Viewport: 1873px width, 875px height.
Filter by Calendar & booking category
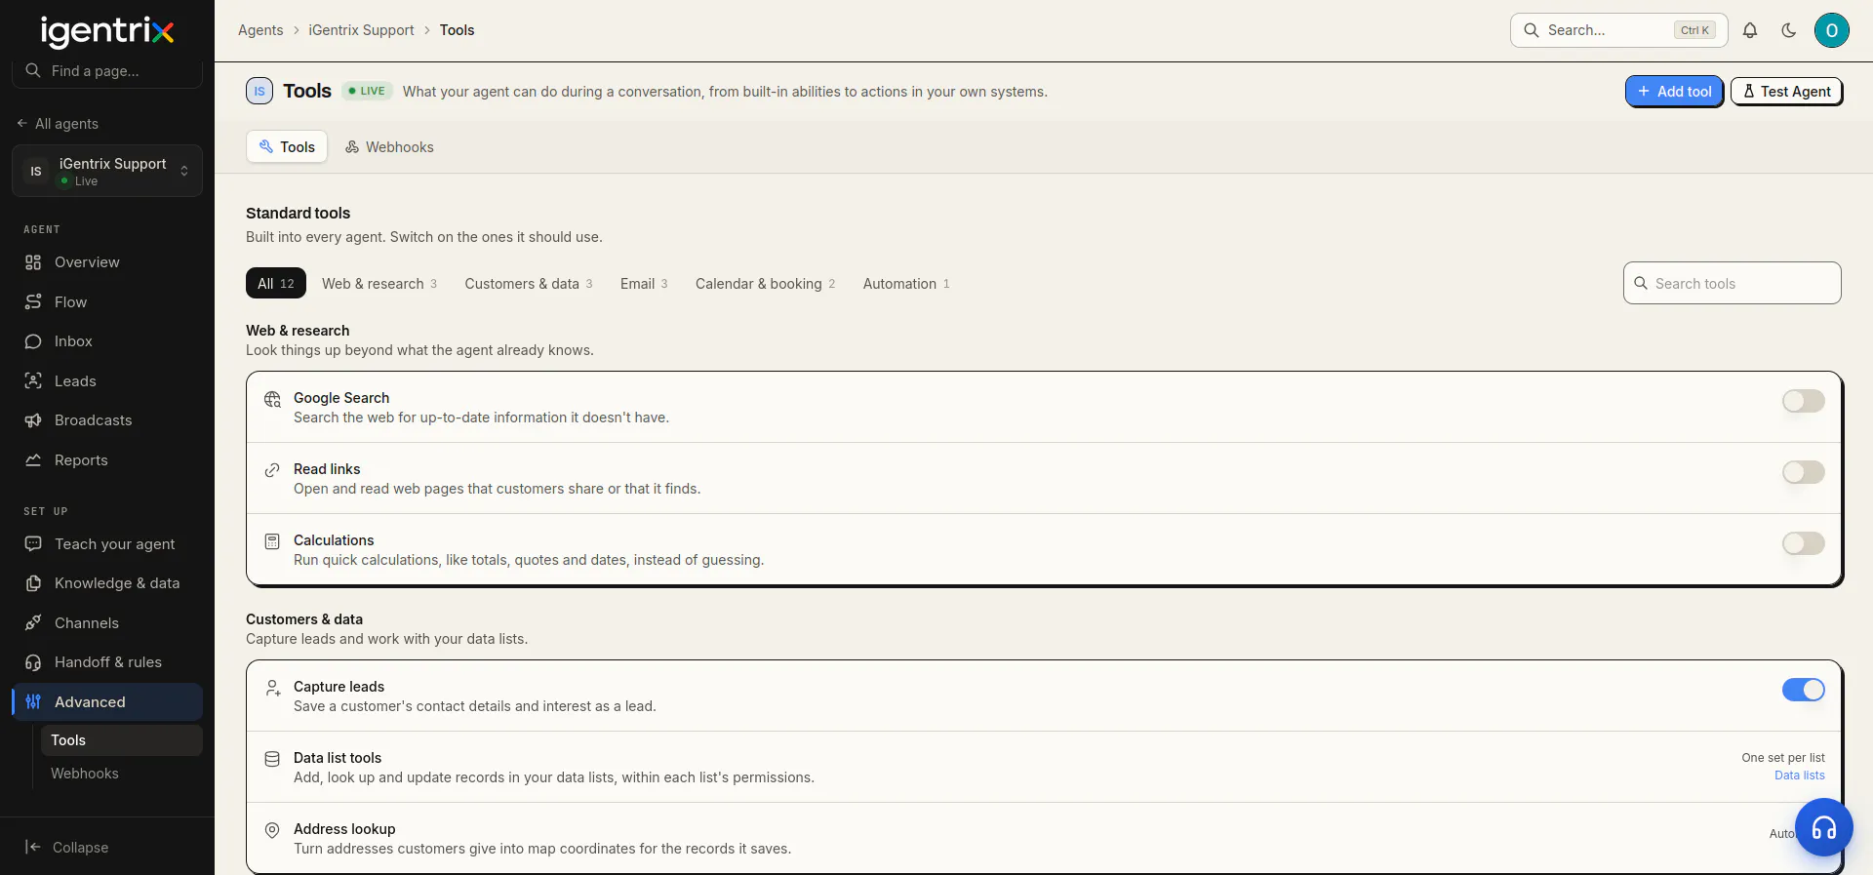tap(766, 284)
